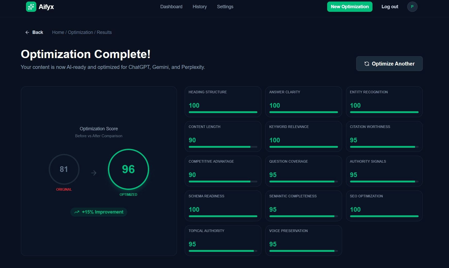This screenshot has width=449, height=268.
Task: Select the COMPETITIVE ADVANTAGE label
Action: 211,161
